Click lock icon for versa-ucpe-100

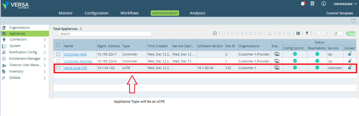coord(350,67)
